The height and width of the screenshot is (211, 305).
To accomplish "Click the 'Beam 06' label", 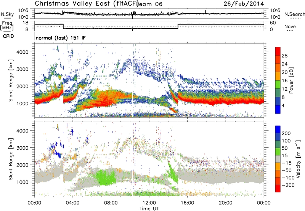I will point(149,4).
